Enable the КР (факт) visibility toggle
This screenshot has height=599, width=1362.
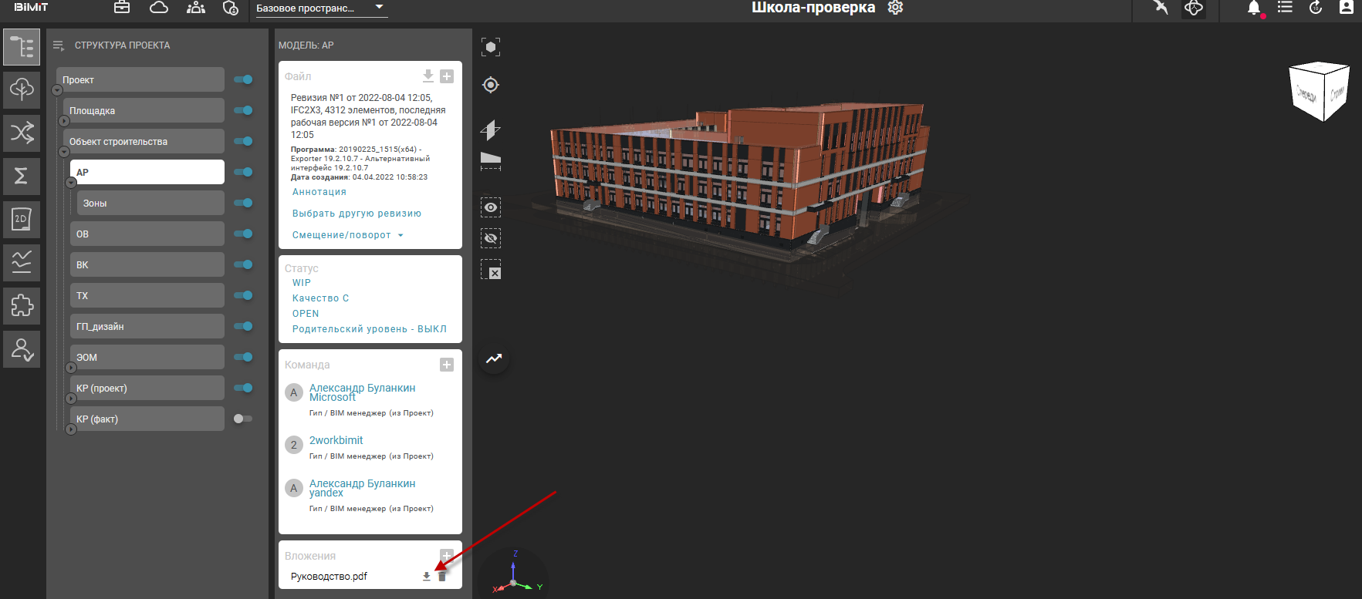click(x=242, y=419)
